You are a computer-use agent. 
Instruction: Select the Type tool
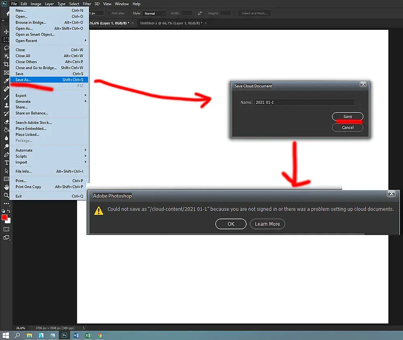pos(6,163)
